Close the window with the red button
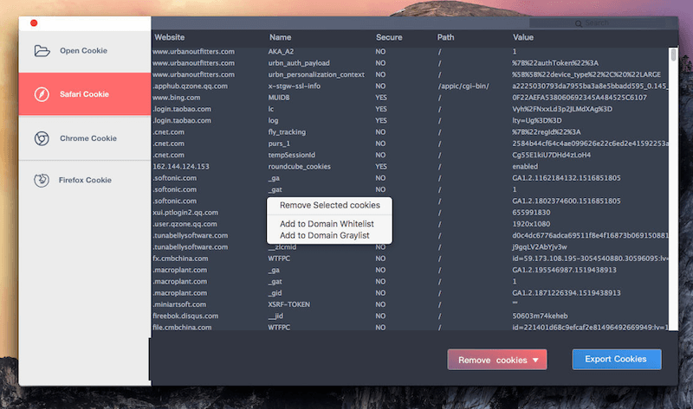693x409 pixels. point(34,23)
